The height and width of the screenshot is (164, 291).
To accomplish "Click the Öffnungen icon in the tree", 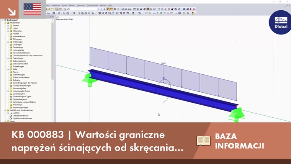I will coord(11,39).
